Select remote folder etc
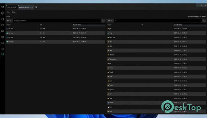The height and width of the screenshot is (118, 207). pos(156,50)
